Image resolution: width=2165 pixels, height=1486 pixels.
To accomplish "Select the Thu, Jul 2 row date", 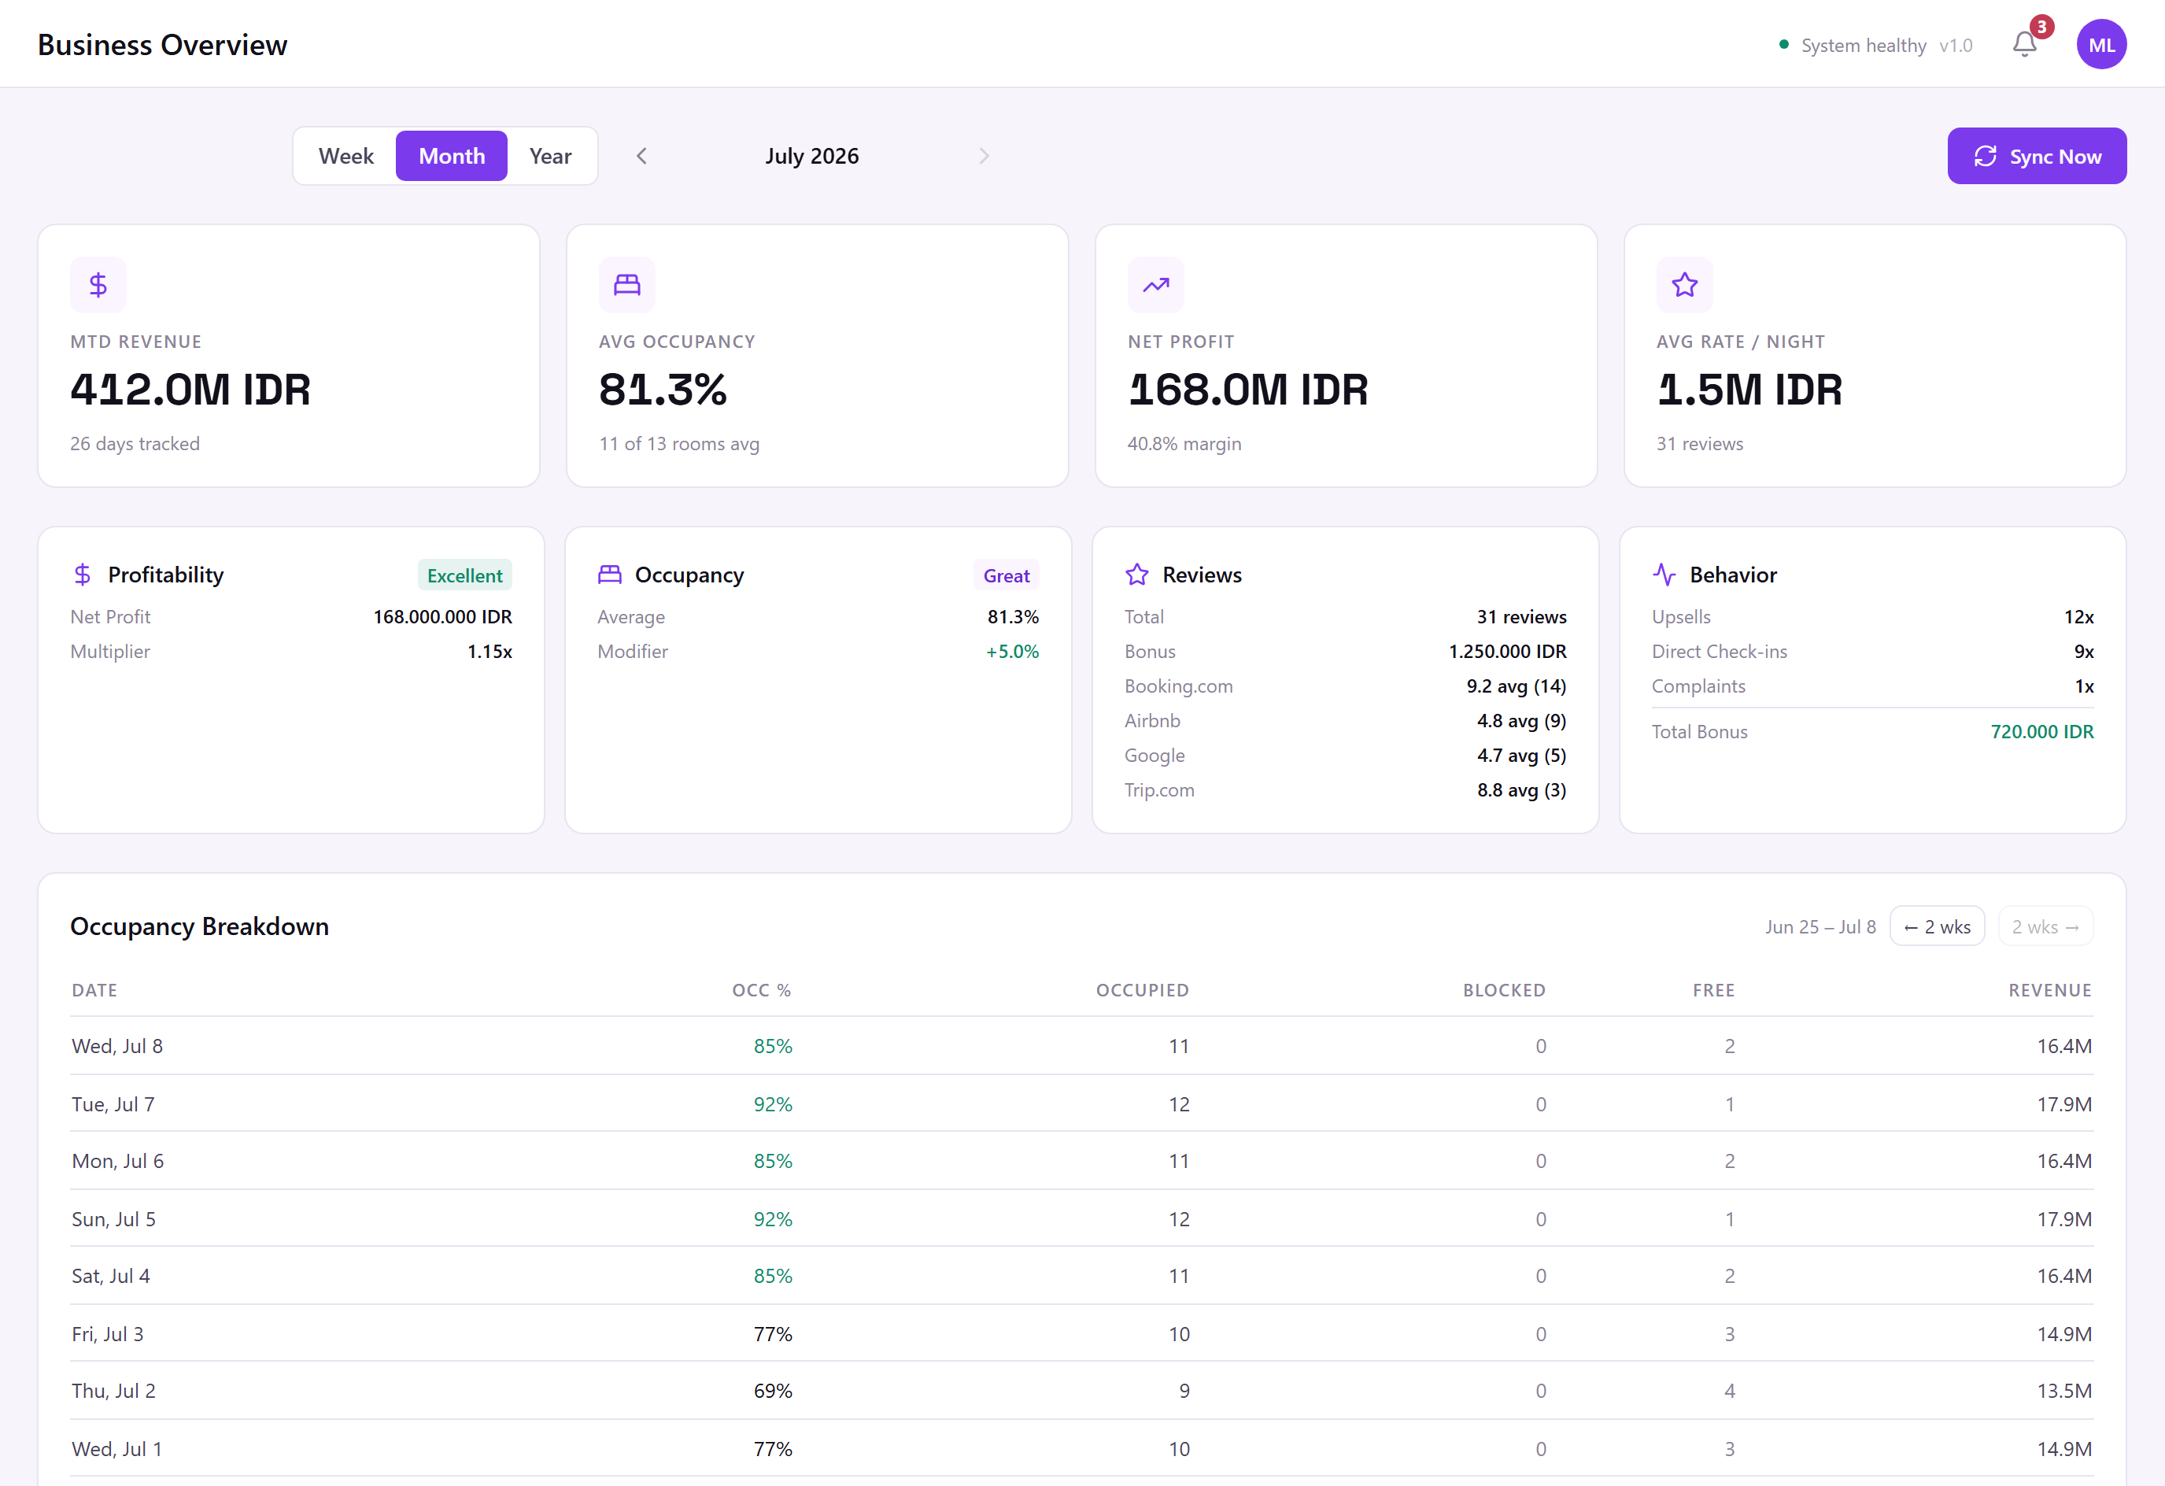I will coord(113,1391).
